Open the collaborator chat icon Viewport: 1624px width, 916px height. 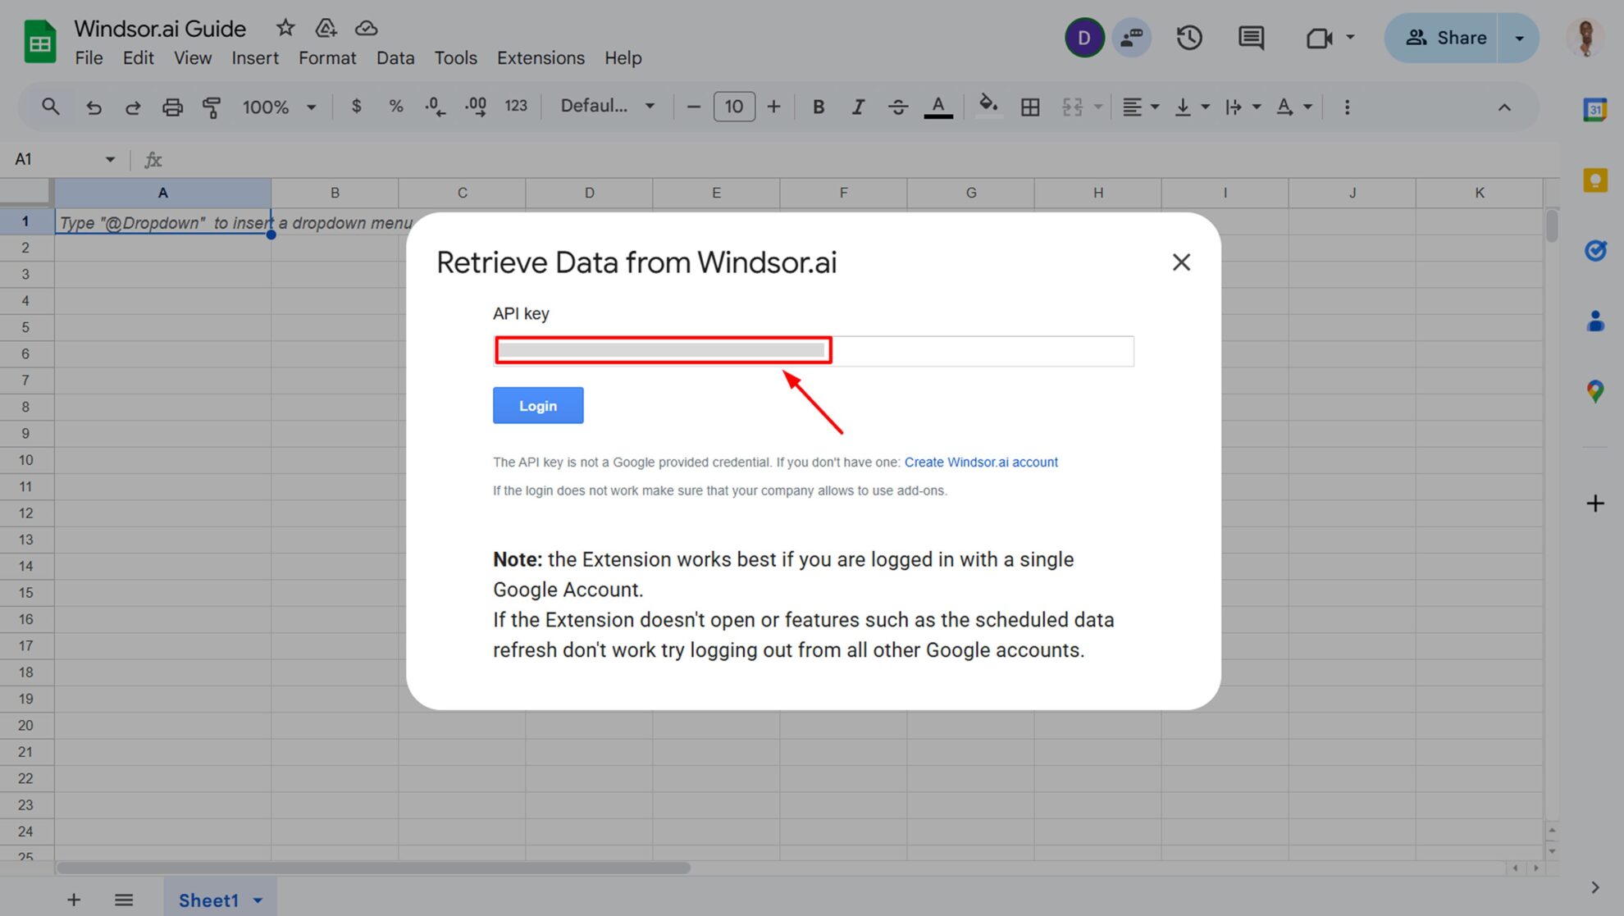(1132, 38)
